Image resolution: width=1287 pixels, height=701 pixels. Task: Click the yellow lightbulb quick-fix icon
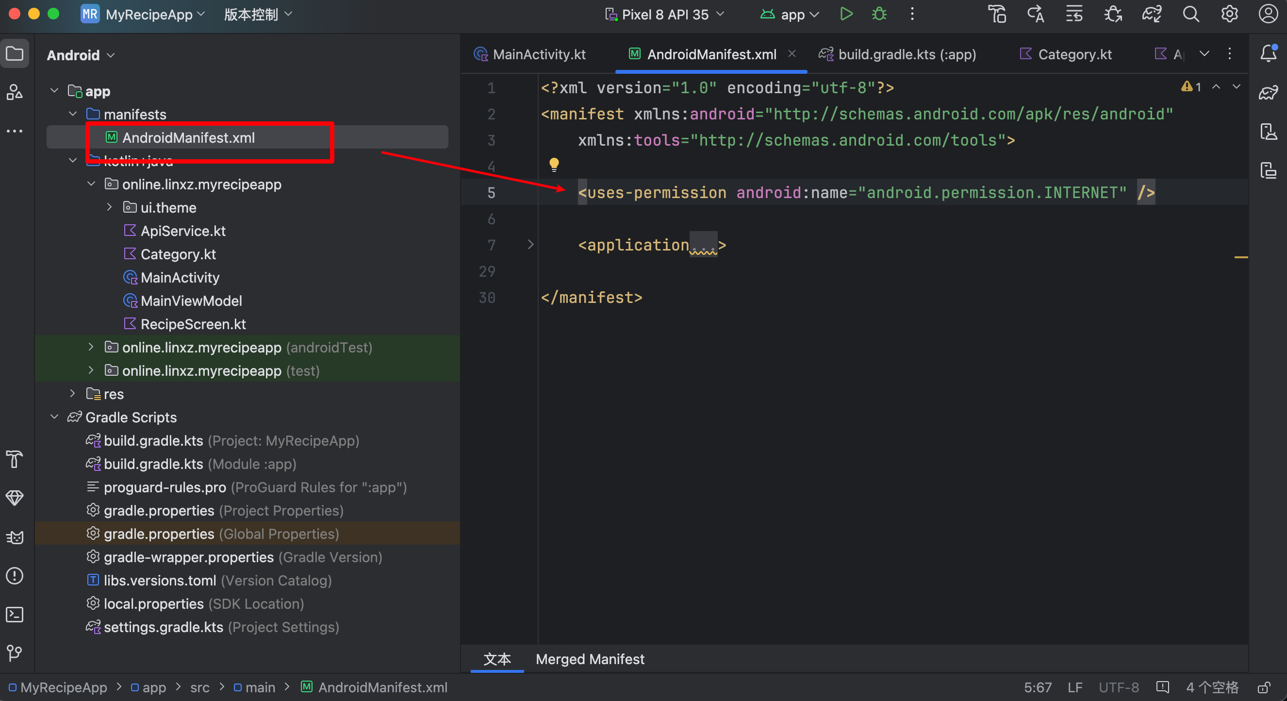(554, 165)
